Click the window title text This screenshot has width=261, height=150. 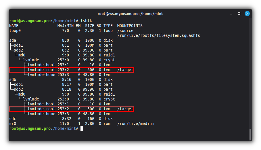130,14
